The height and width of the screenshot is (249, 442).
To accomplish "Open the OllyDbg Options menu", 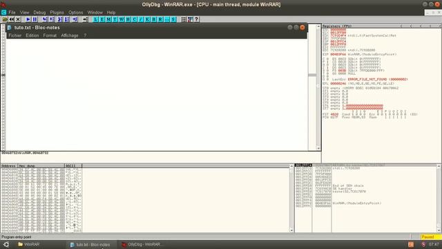I will point(76,12).
